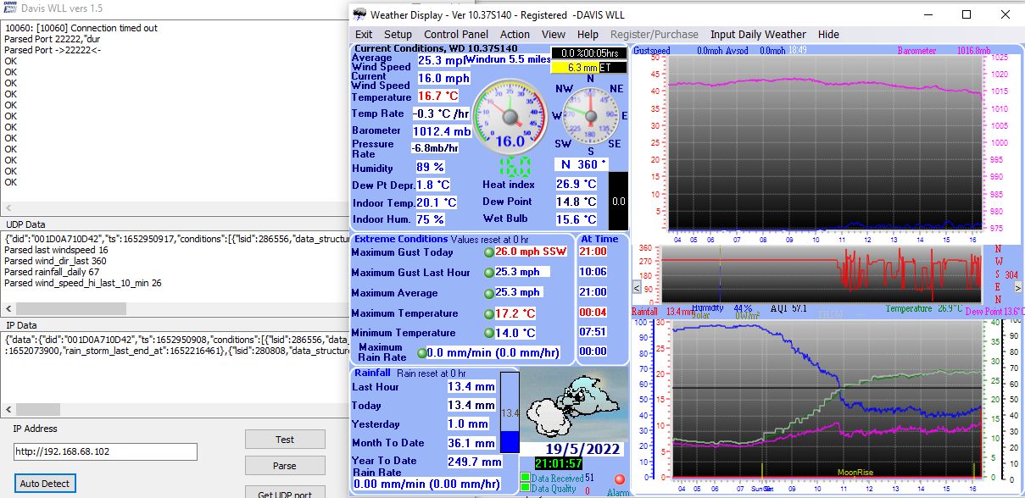Click the Parse button in Davis WLL

pos(285,466)
